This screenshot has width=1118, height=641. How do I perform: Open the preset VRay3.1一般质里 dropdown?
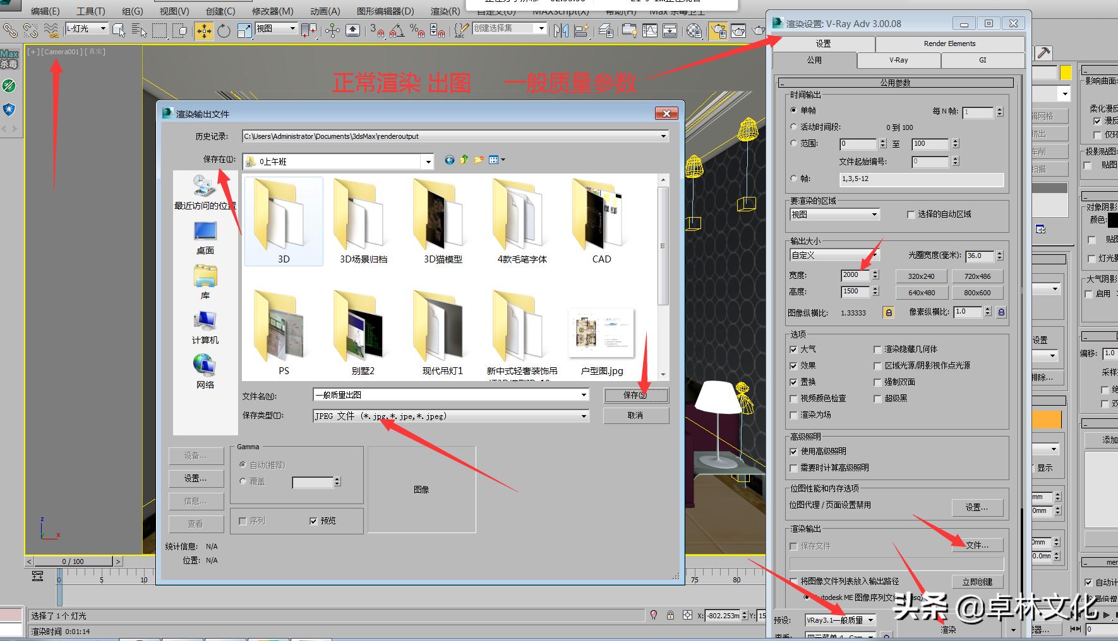click(840, 620)
